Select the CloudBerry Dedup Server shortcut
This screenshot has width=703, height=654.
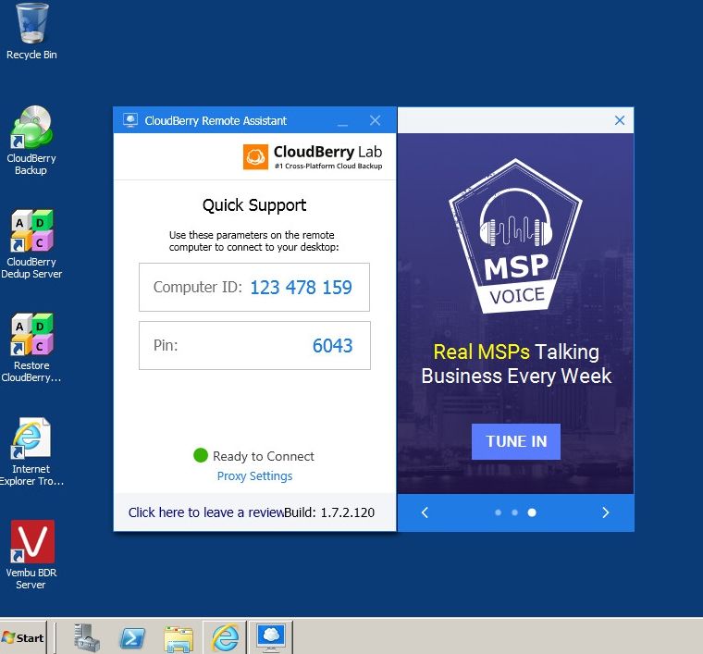click(31, 244)
